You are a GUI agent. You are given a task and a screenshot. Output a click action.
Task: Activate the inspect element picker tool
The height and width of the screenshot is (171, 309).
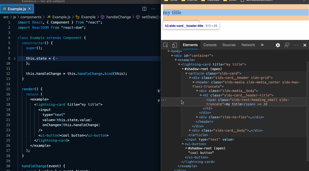click(165, 45)
